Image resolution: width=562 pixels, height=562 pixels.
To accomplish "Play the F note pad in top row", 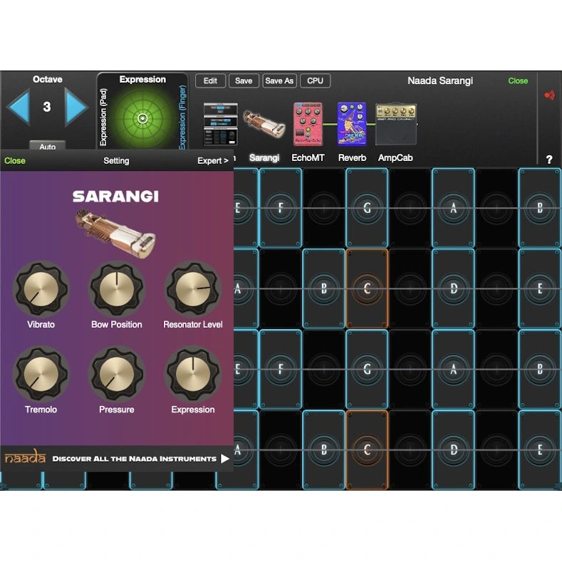I will click(x=281, y=208).
